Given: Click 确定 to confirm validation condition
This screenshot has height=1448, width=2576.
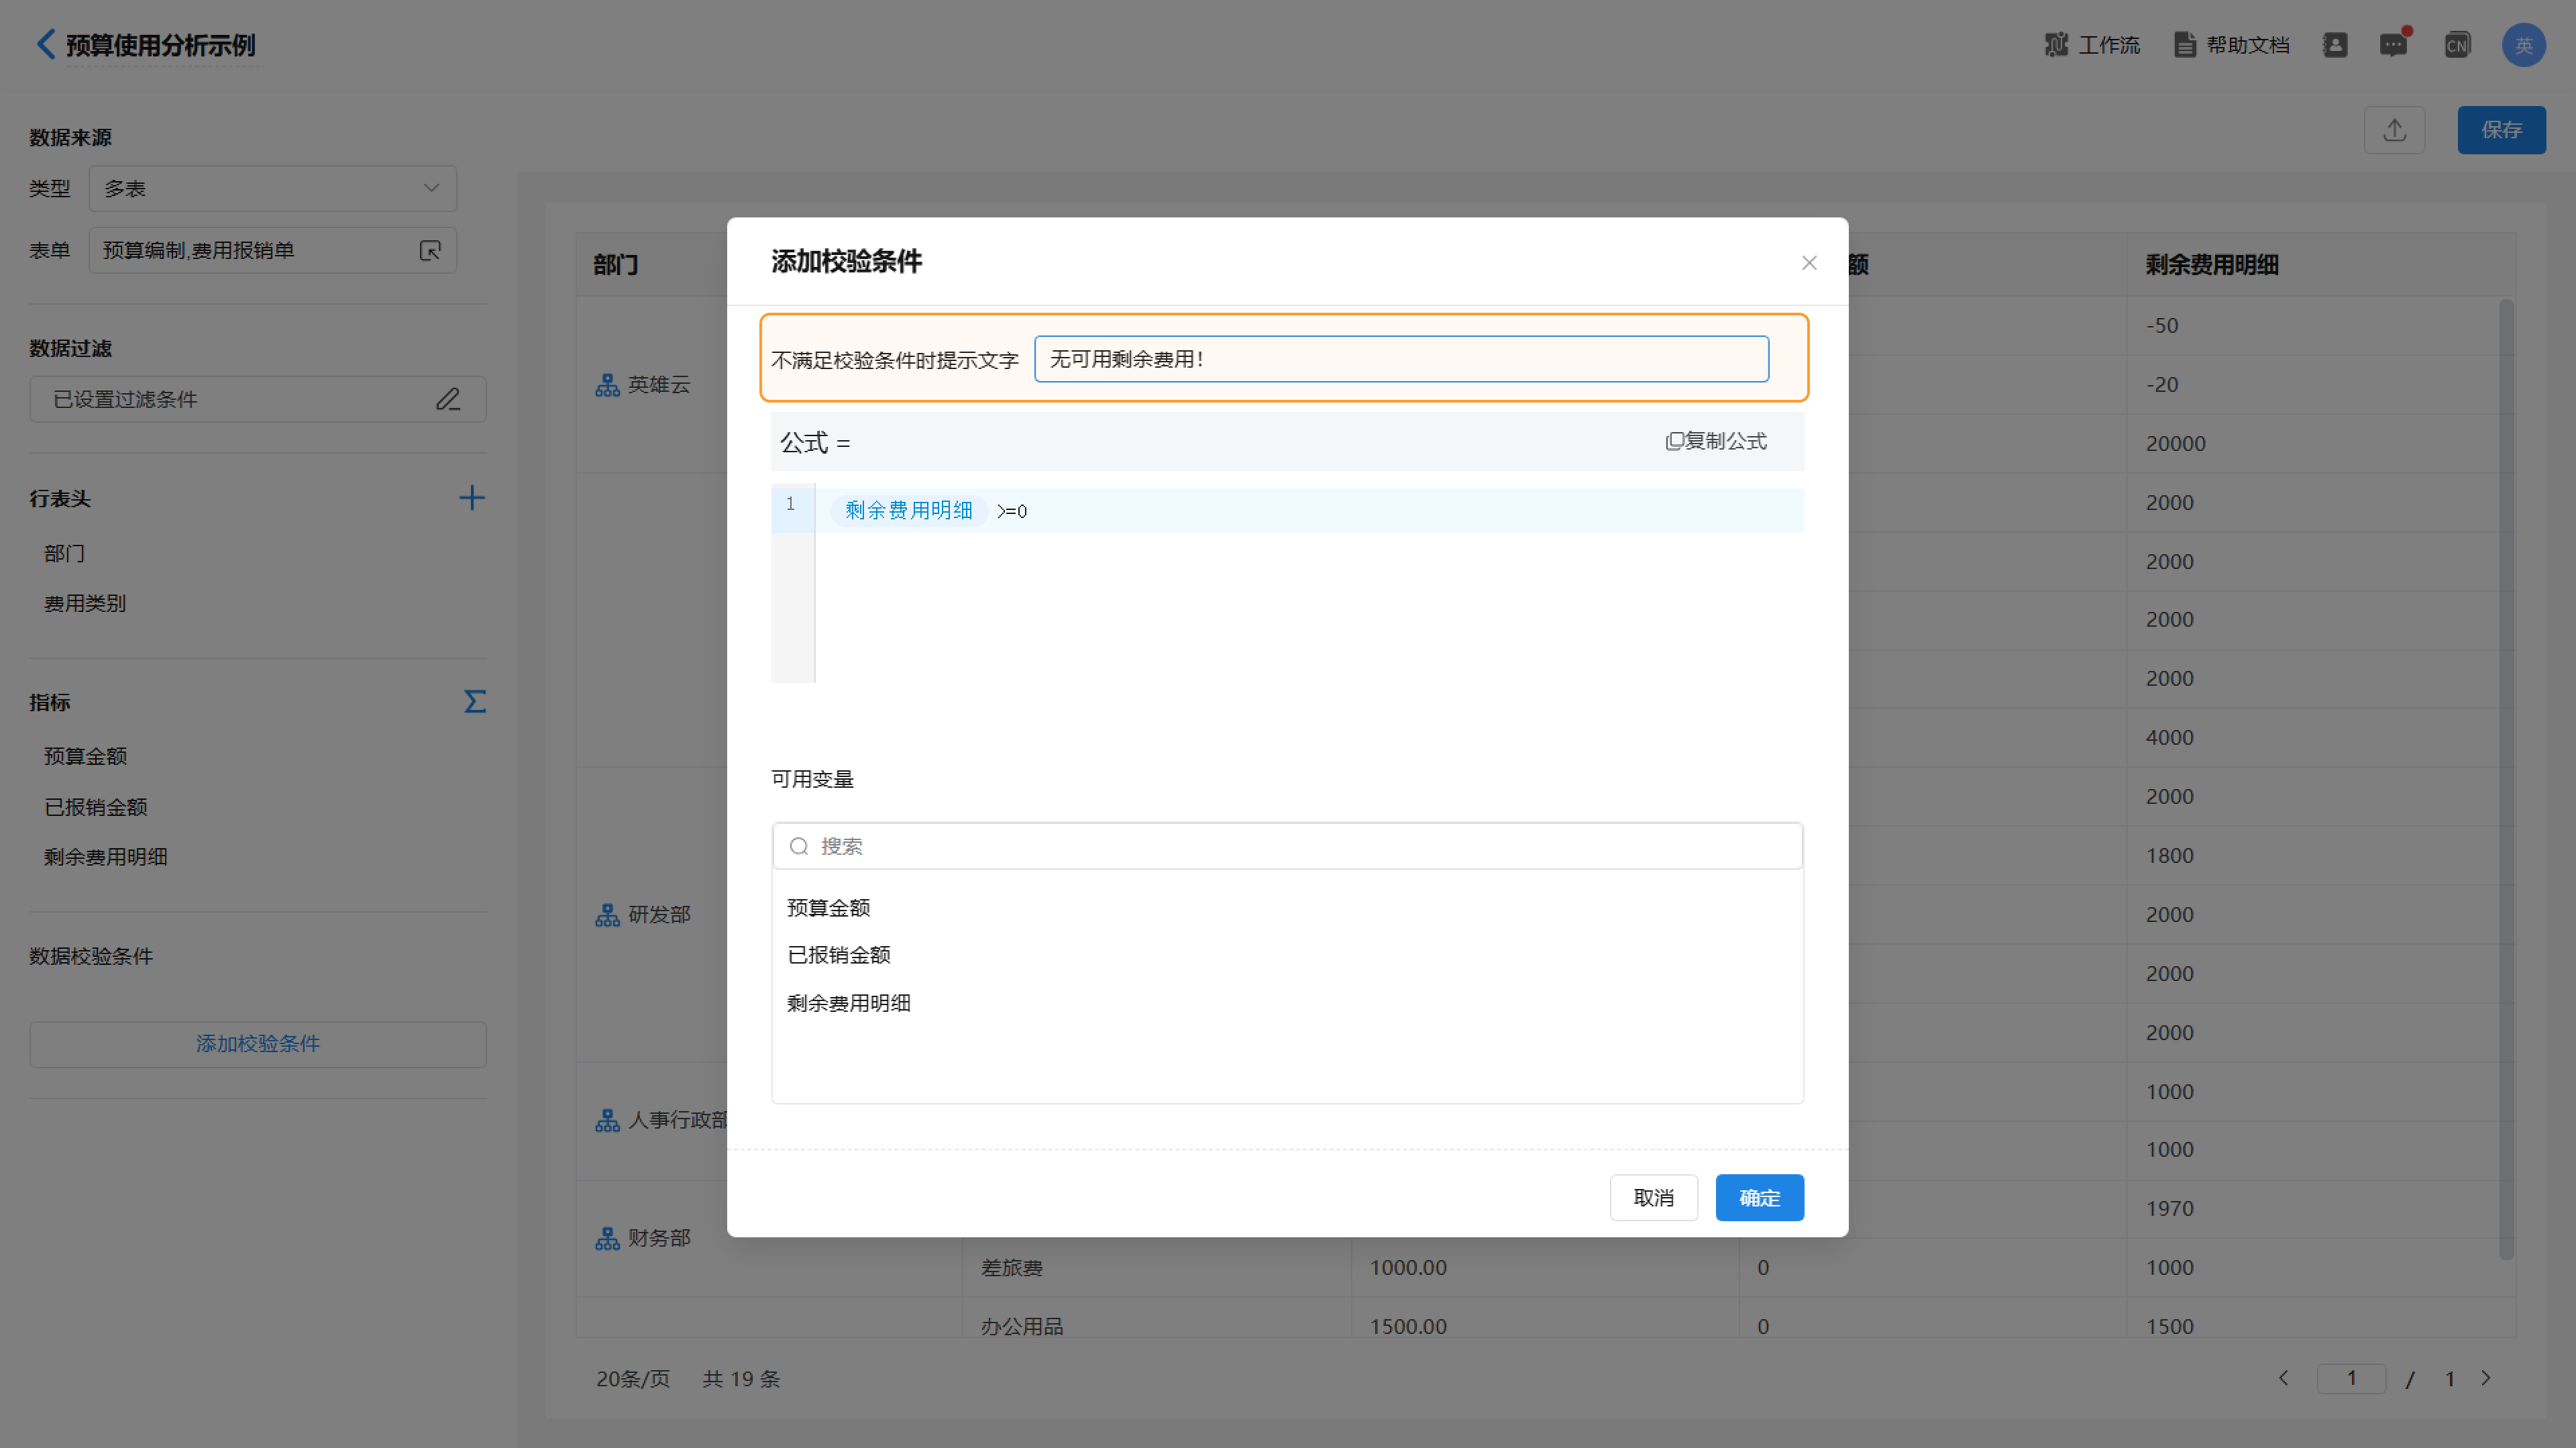Looking at the screenshot, I should pyautogui.click(x=1759, y=1198).
